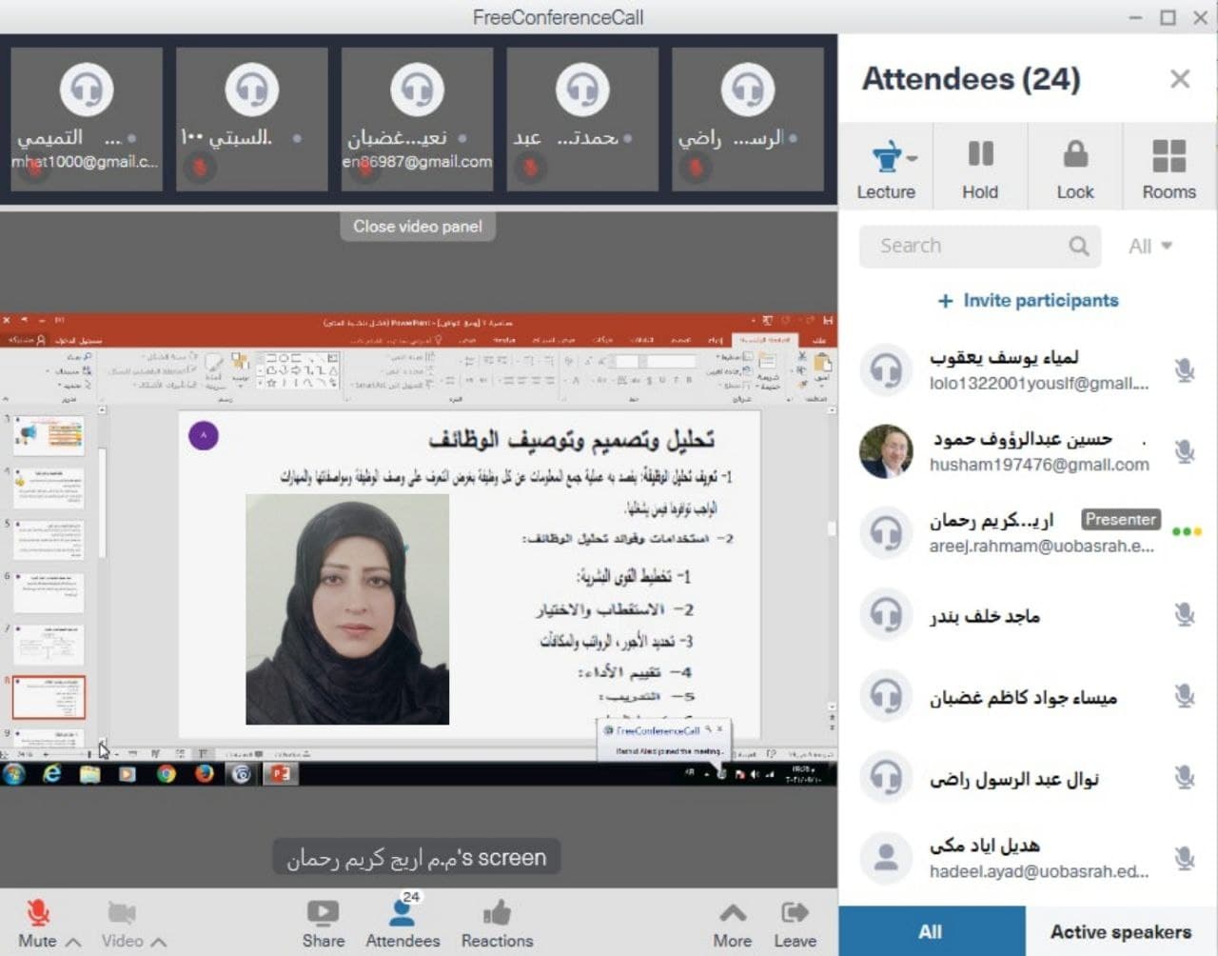Select attendee areej.rahmam@uobasrah.e... row text

tap(1041, 547)
